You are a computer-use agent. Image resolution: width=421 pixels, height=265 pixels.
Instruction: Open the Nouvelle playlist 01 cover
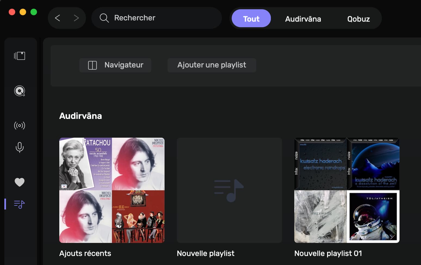click(x=347, y=190)
